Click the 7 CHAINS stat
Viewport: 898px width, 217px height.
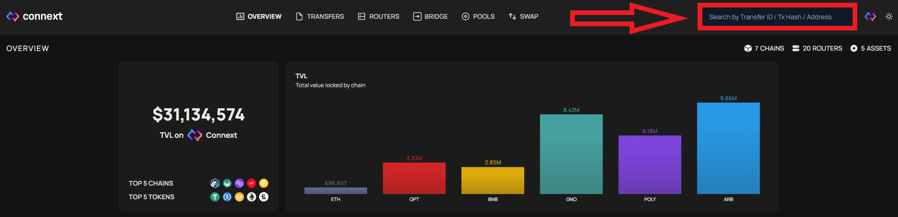[764, 48]
